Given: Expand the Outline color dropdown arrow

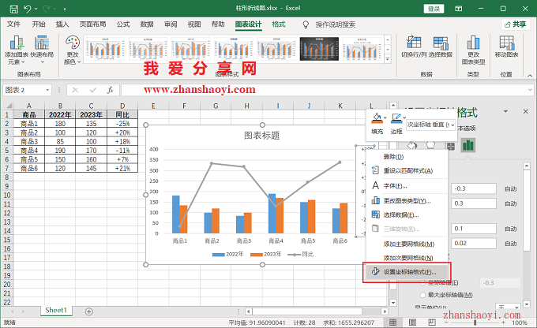Looking at the screenshot, I should coord(404,117).
